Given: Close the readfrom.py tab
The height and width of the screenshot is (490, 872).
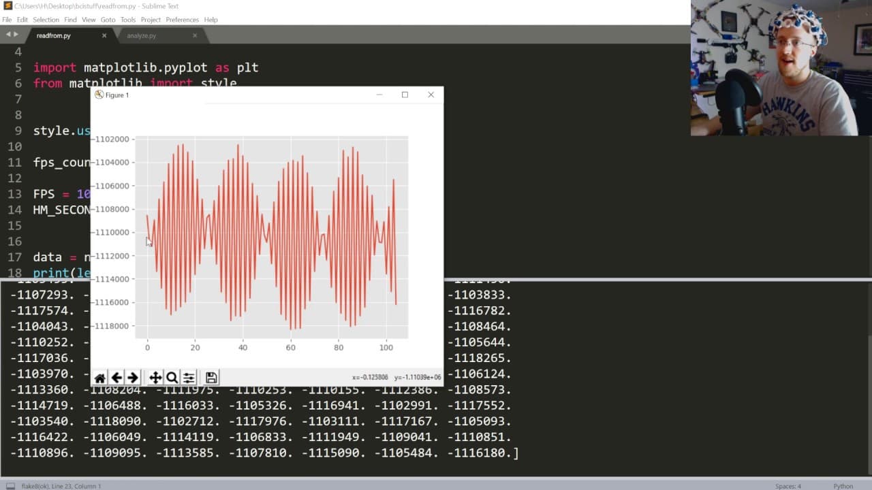Looking at the screenshot, I should click(x=104, y=35).
